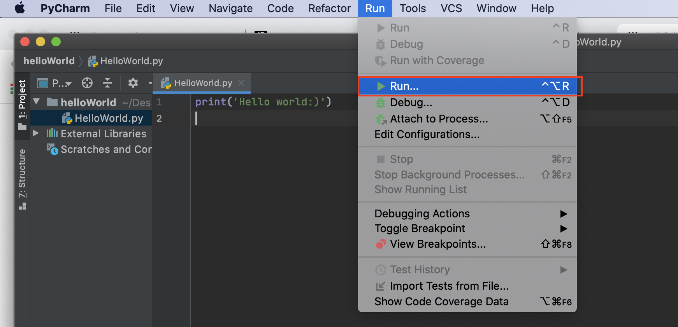
Task: Open Edit Configurations... from the menu
Action: pyautogui.click(x=467, y=134)
